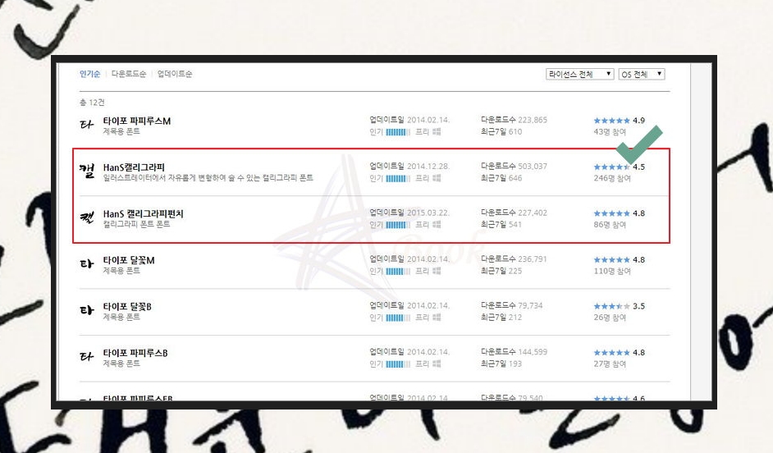Screen dimensions: 773x453
Task: Click update date 2014.12.28. text
Action: 428,166
